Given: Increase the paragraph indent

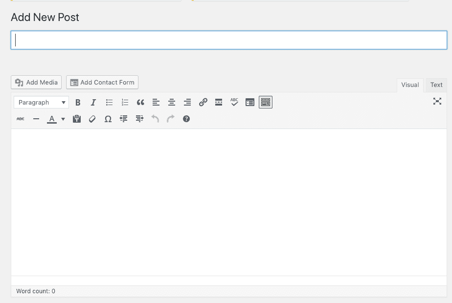Looking at the screenshot, I should 139,119.
